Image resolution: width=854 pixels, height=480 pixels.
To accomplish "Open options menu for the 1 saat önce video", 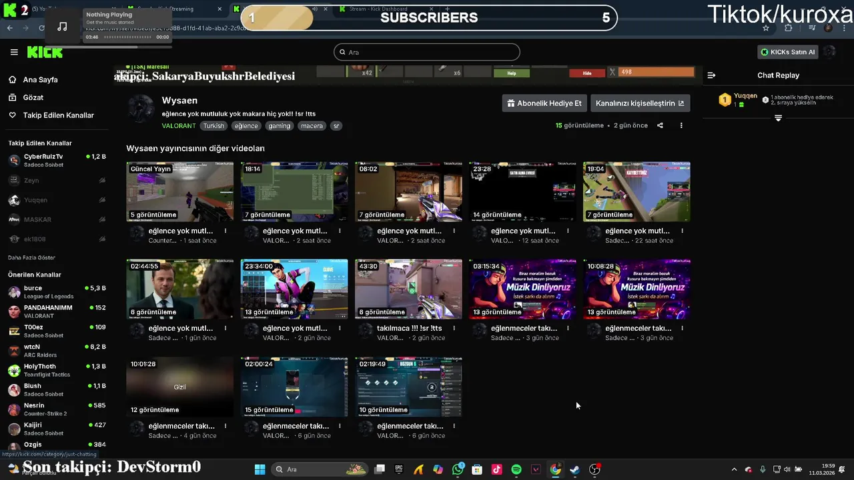I will click(x=226, y=231).
